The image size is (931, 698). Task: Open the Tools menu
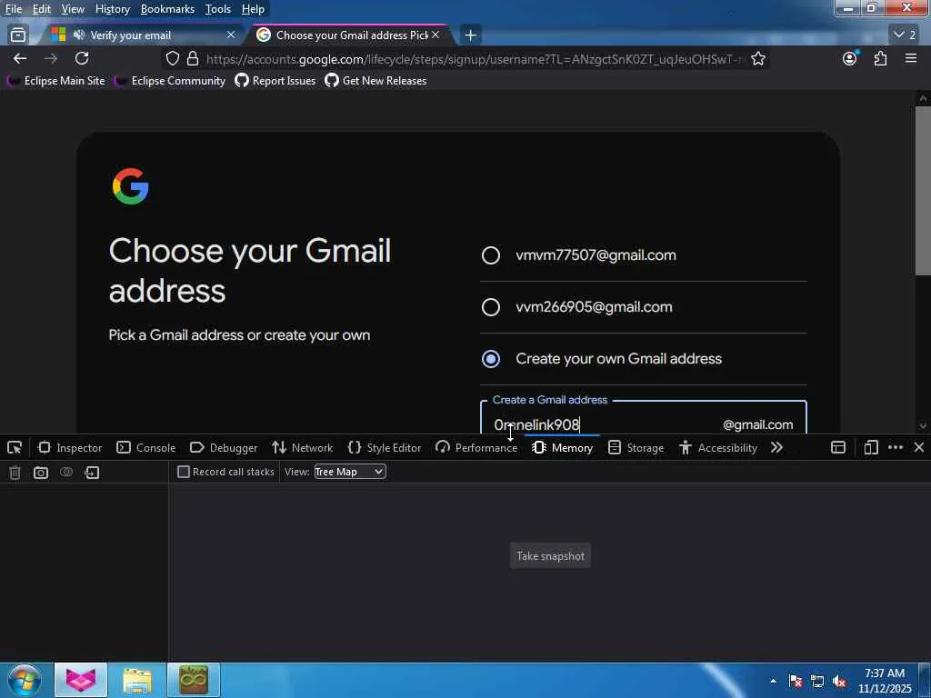pos(218,9)
